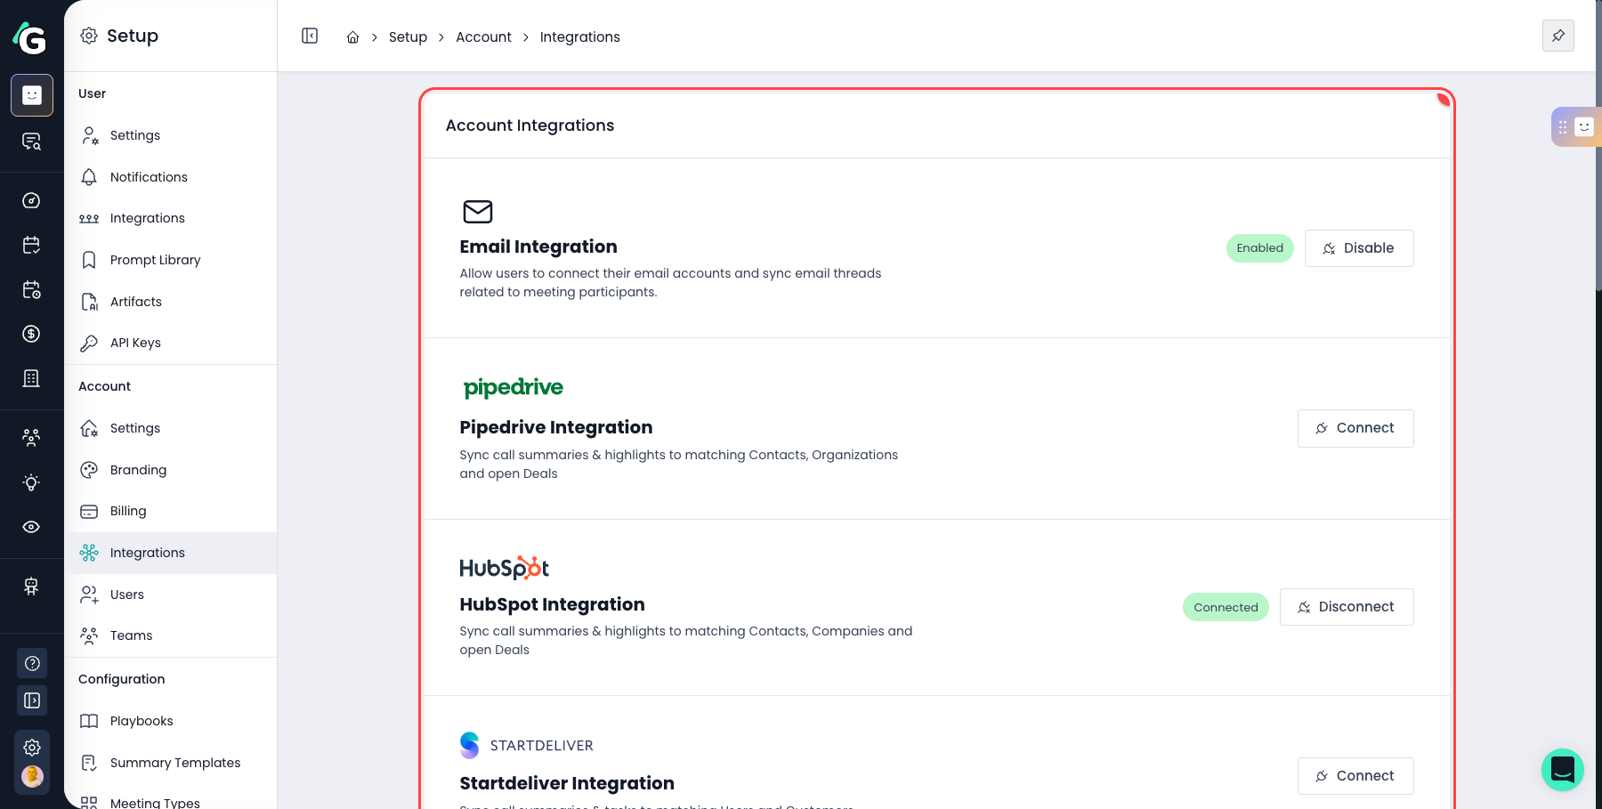Pin the page with the pin icon
The width and height of the screenshot is (1602, 809).
(1558, 36)
